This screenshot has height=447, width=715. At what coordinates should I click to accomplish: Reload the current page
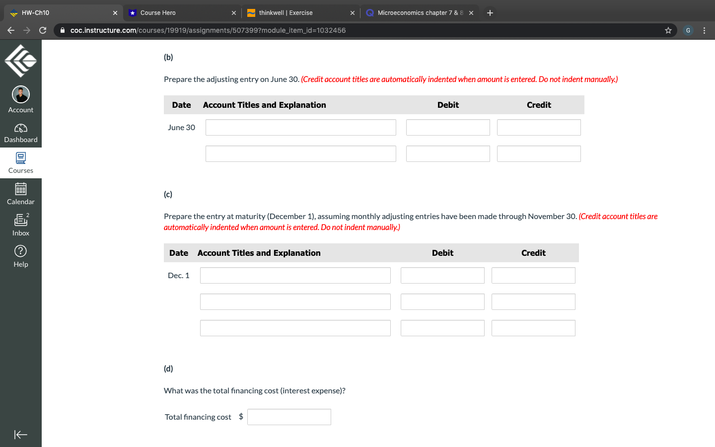click(42, 30)
